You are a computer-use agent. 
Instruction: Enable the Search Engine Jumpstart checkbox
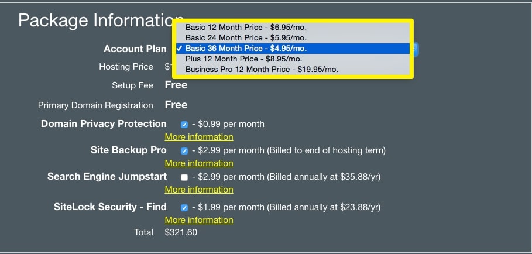tap(184, 177)
